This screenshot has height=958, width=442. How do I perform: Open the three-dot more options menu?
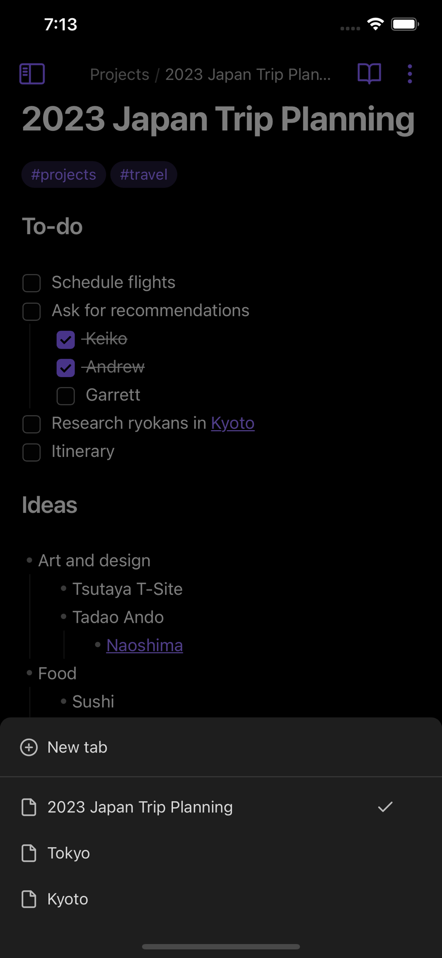410,74
